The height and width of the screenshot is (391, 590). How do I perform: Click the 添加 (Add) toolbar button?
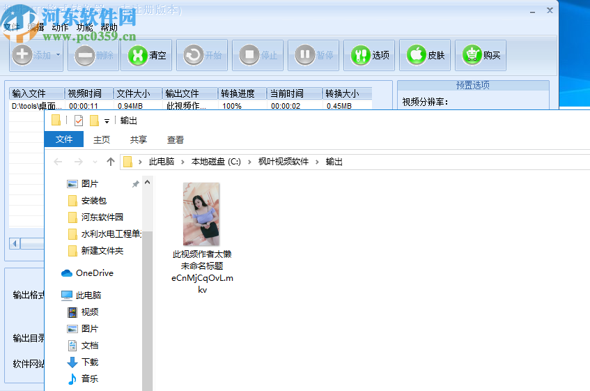(31, 55)
